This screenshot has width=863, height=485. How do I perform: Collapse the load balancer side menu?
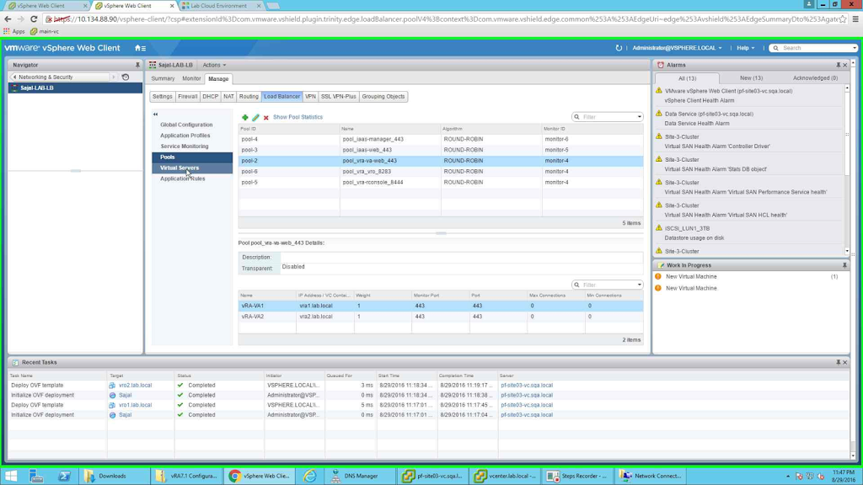(x=155, y=114)
